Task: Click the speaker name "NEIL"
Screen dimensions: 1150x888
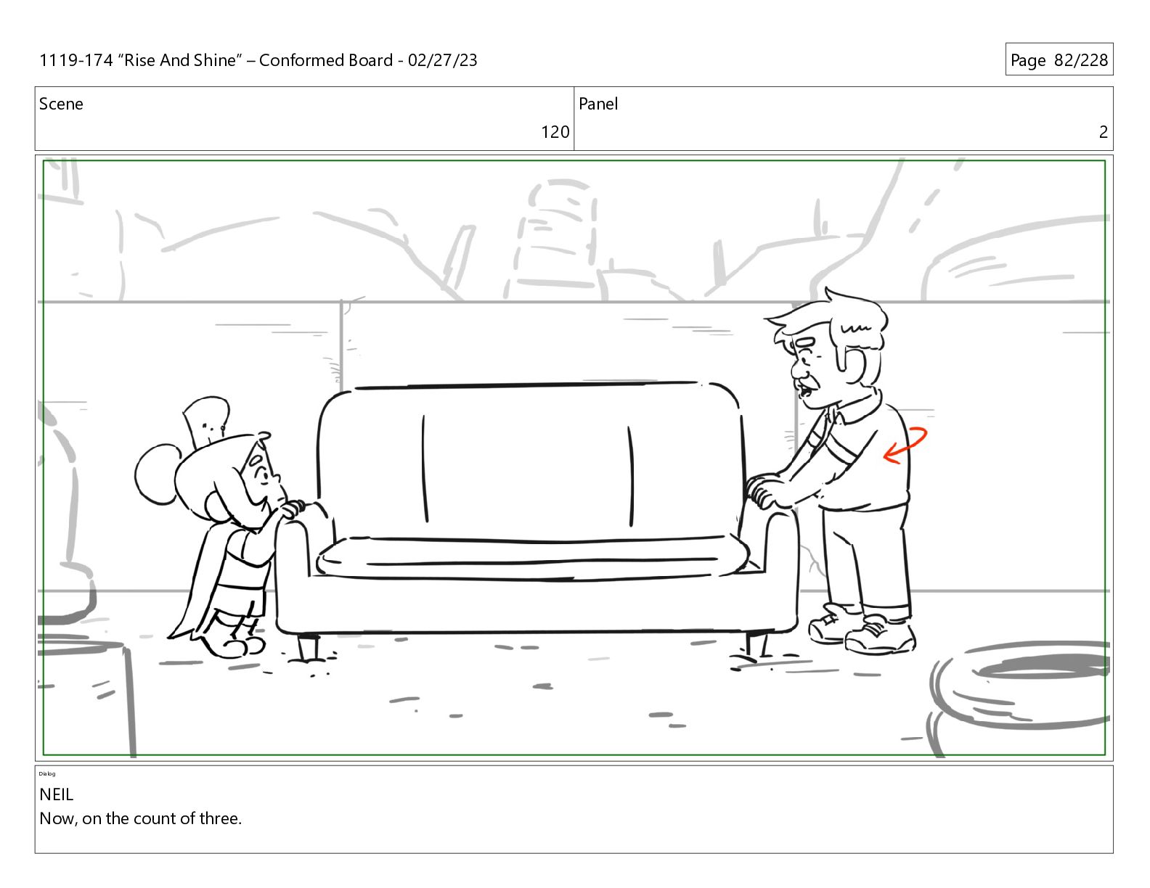Action: click(x=57, y=794)
